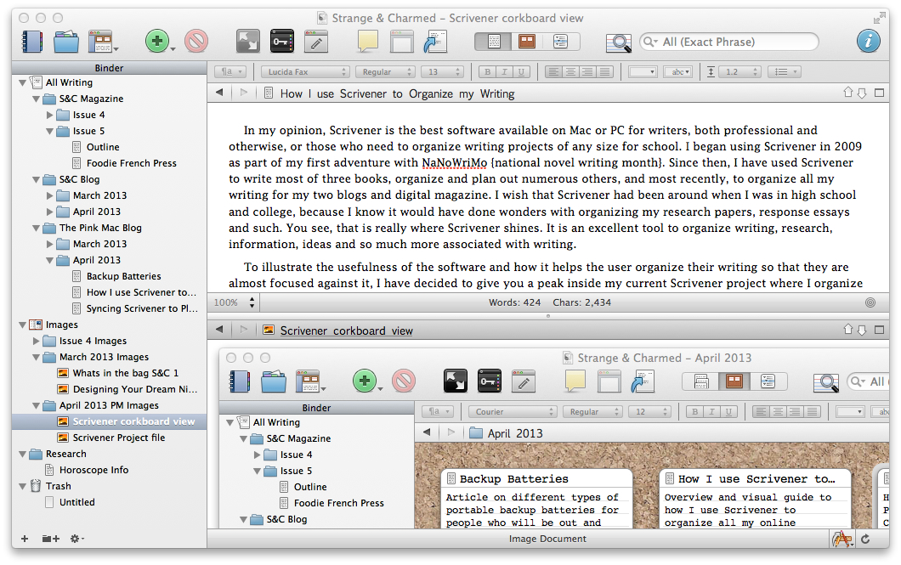Open the 1.2 line spacing dropdown
Screen dimensions: 901x565
pyautogui.click(x=739, y=71)
